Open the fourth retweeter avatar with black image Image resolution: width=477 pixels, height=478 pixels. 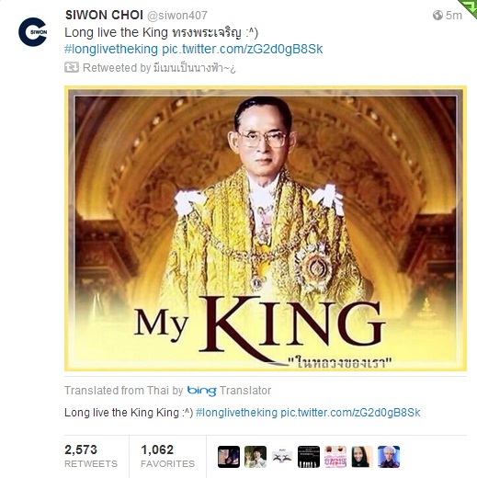(309, 457)
